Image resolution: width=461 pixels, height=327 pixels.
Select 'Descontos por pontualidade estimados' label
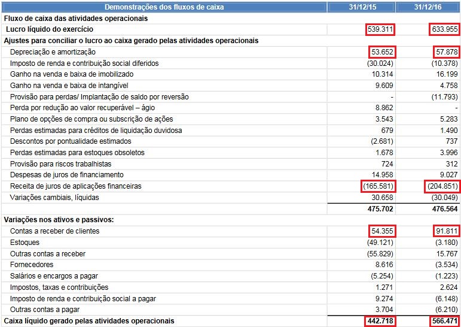(x=71, y=141)
